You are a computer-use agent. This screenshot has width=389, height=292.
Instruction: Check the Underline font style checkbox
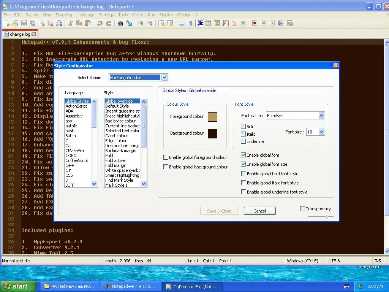click(x=244, y=141)
